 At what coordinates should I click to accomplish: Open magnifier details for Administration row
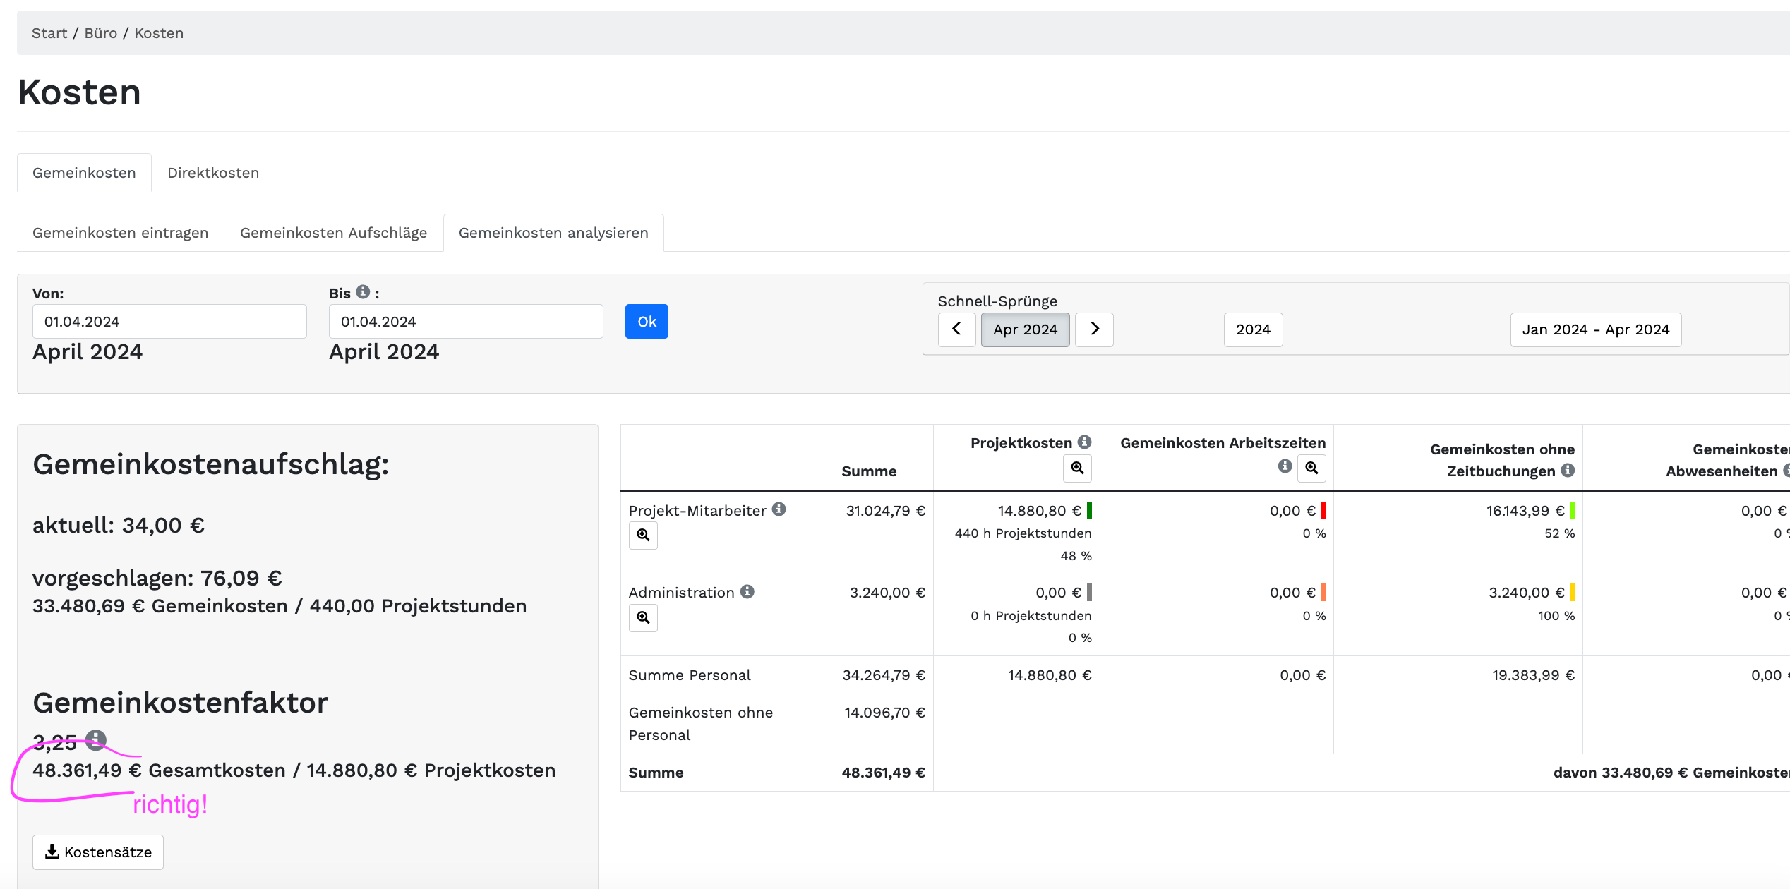pos(643,618)
